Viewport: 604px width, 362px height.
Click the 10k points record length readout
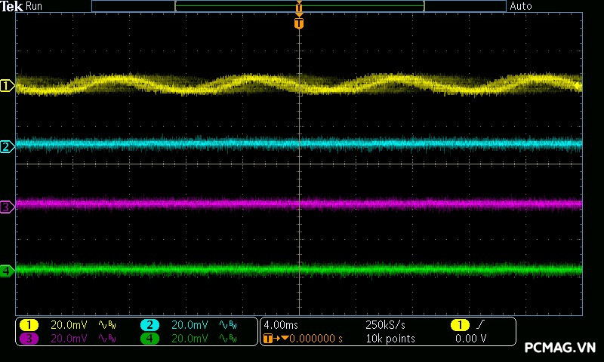tap(390, 339)
